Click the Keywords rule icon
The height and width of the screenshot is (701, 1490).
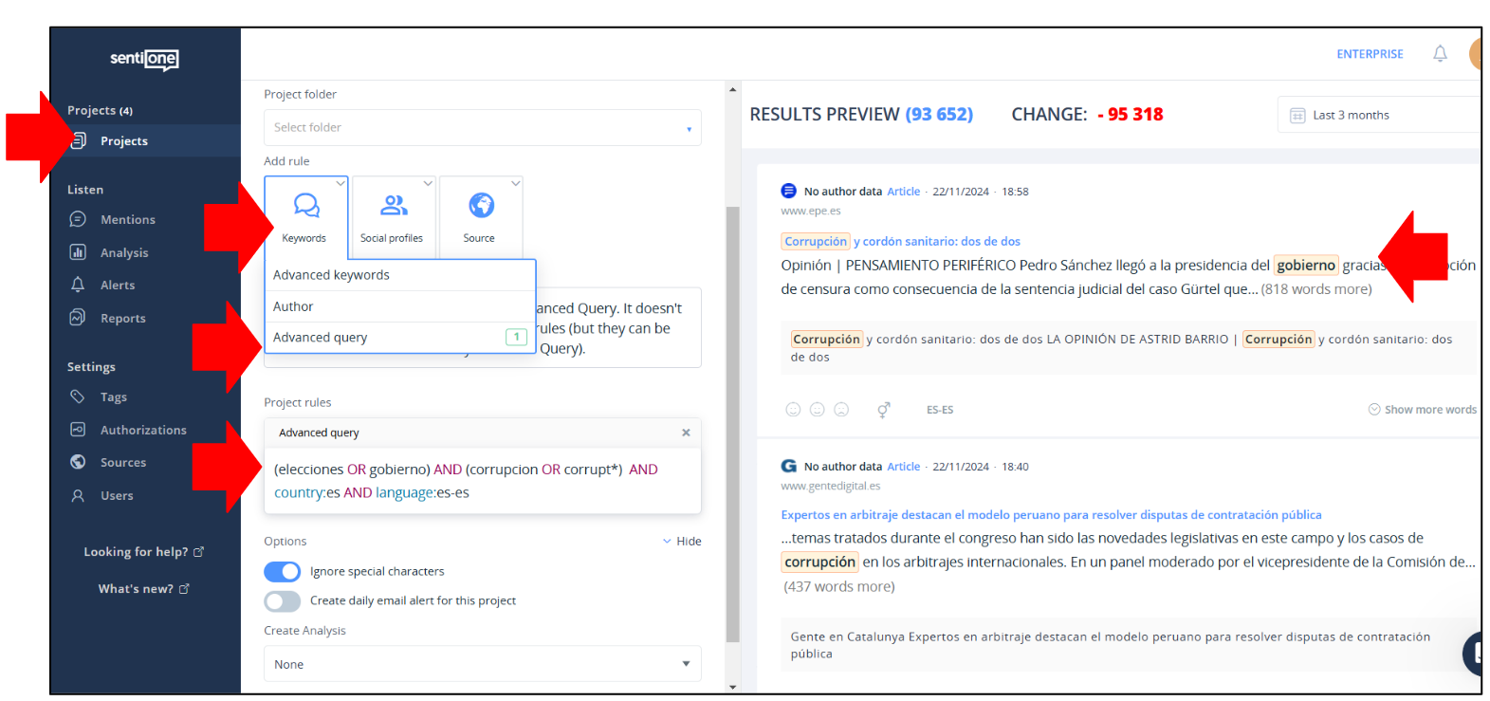(x=306, y=205)
